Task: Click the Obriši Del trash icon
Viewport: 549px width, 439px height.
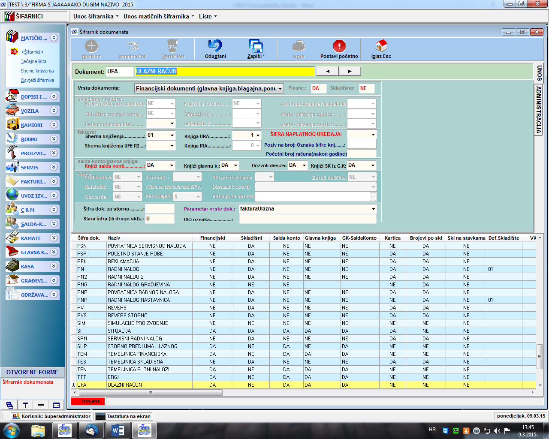Action: [x=173, y=46]
